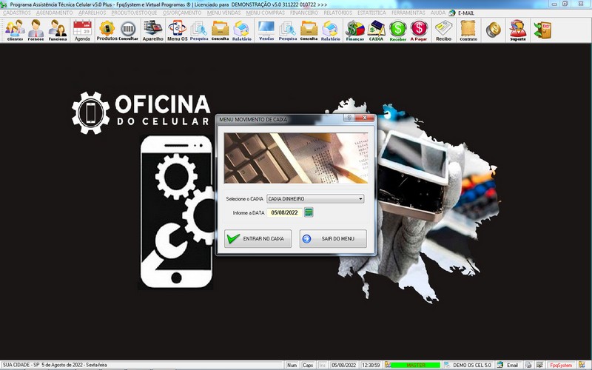Open the Suporte headset icon
The image size is (592, 370).
point(518,30)
